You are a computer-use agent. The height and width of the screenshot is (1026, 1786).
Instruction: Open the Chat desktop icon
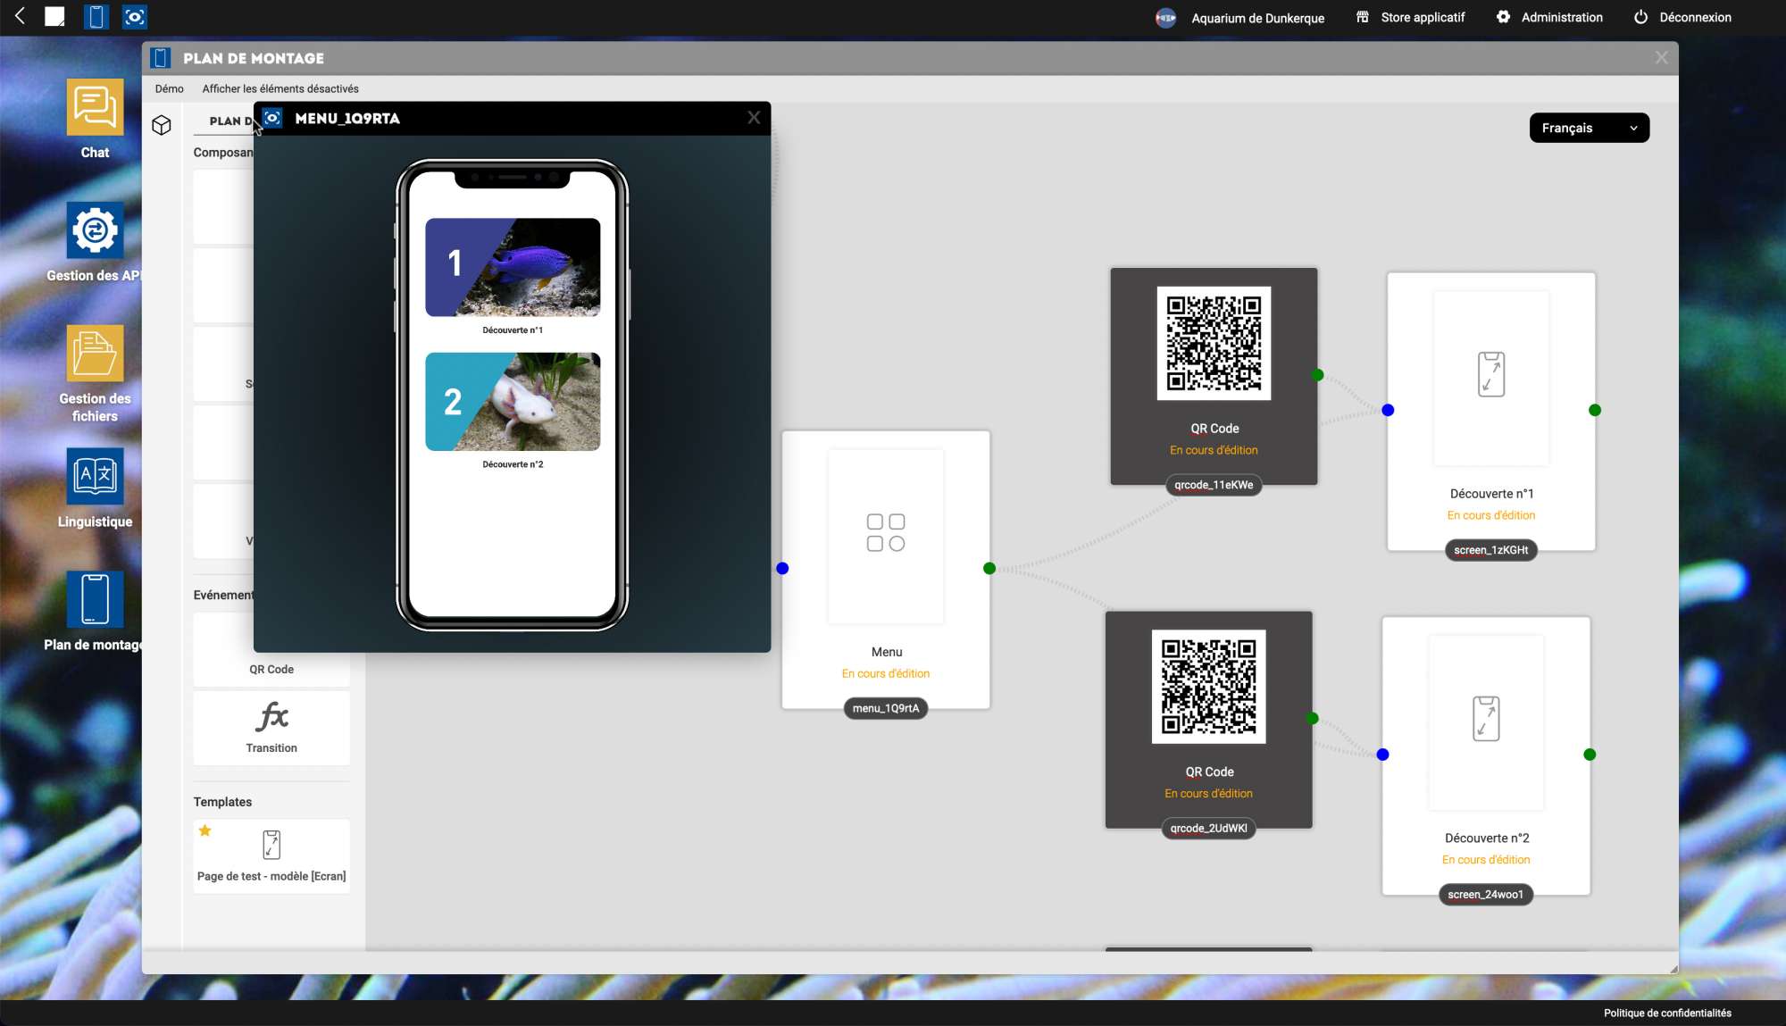[x=95, y=108]
